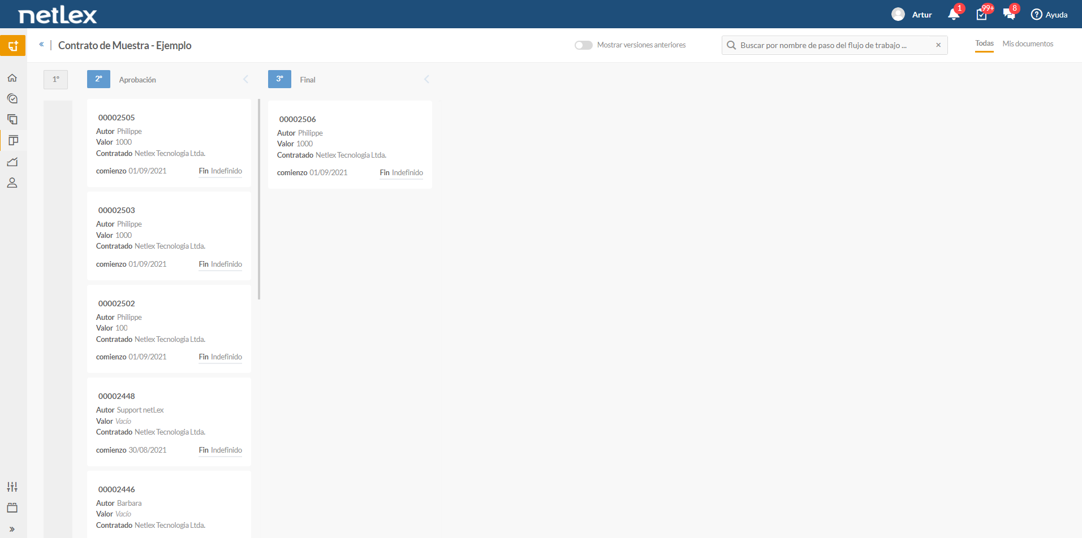Open document card 00002446
Image resolution: width=1082 pixels, height=538 pixels.
point(169,505)
